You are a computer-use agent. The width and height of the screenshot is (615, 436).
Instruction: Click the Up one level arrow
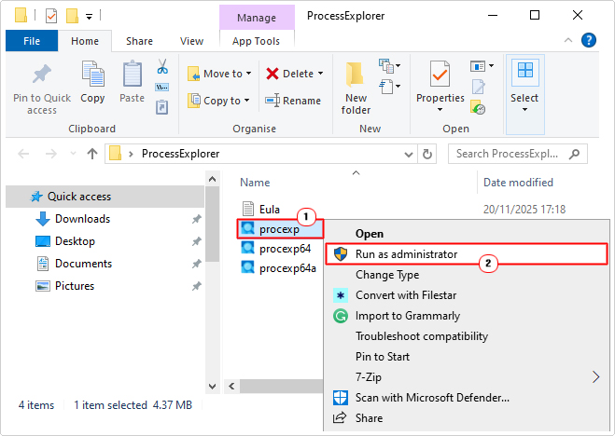coord(92,154)
